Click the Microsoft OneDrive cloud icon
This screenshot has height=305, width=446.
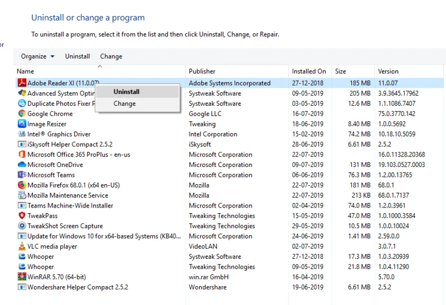pyautogui.click(x=22, y=164)
